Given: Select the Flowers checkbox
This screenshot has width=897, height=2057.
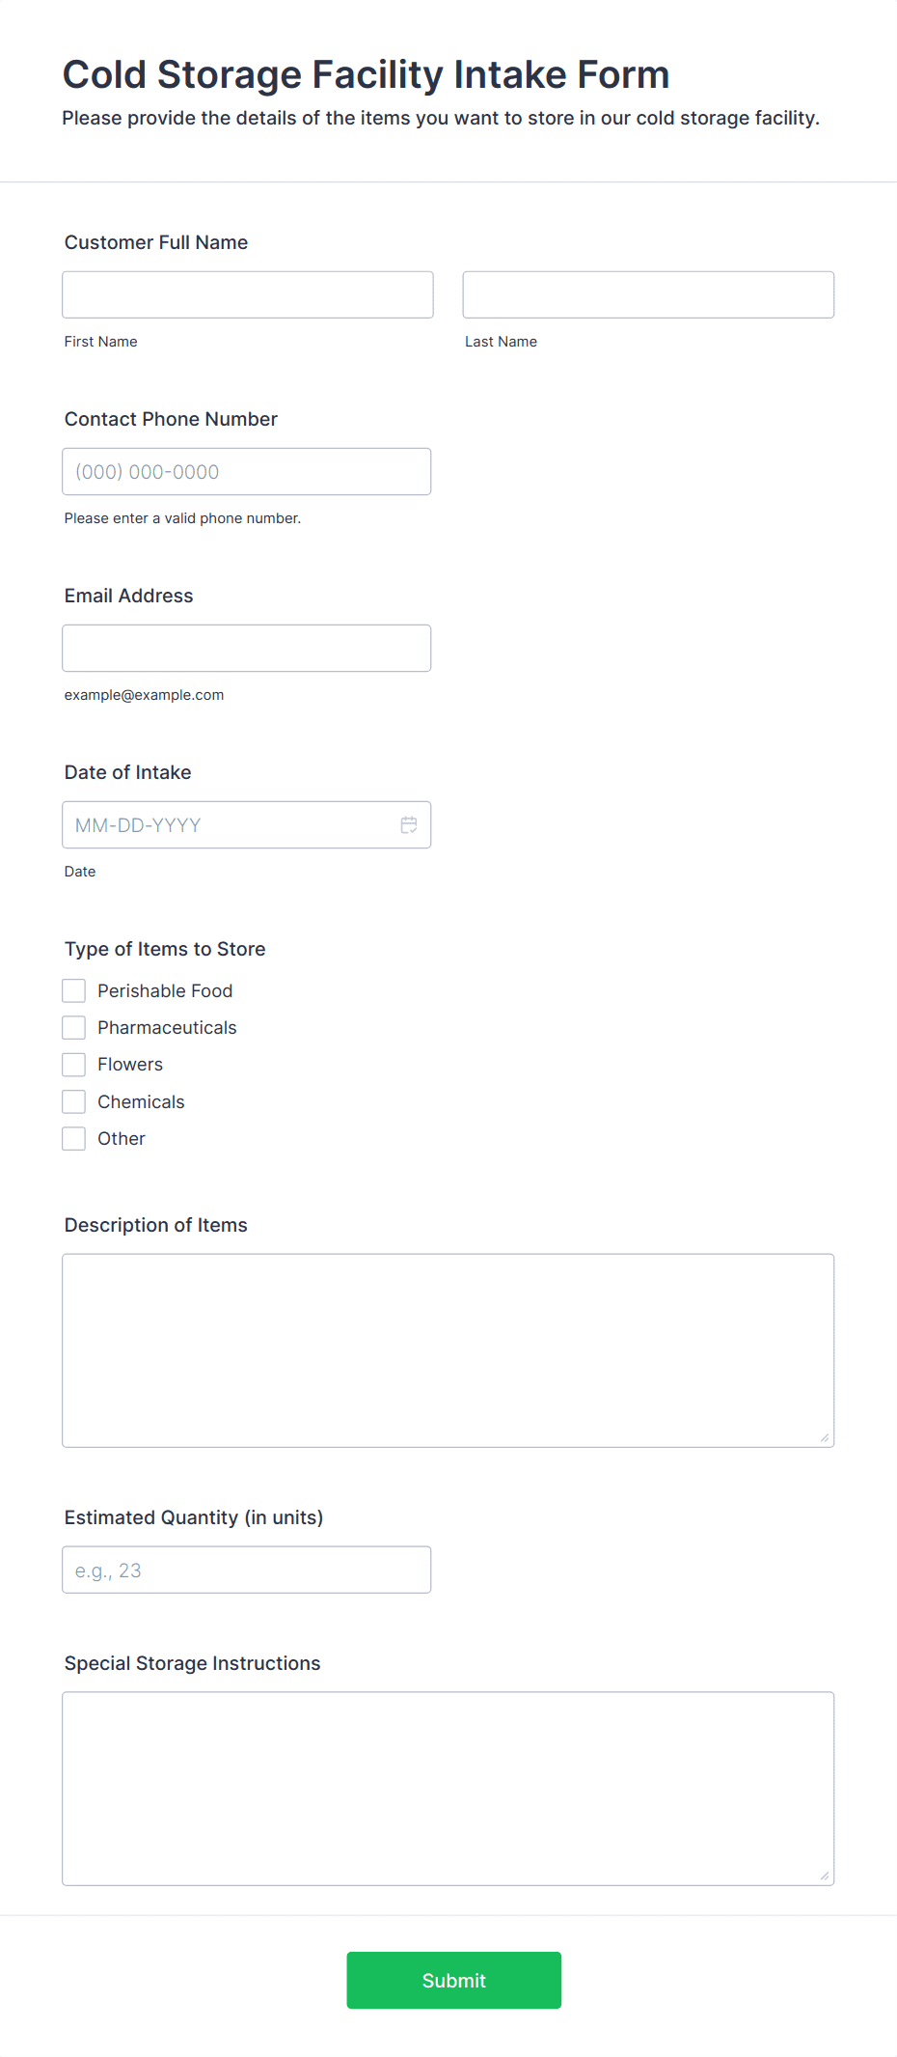Looking at the screenshot, I should pos(74,1065).
